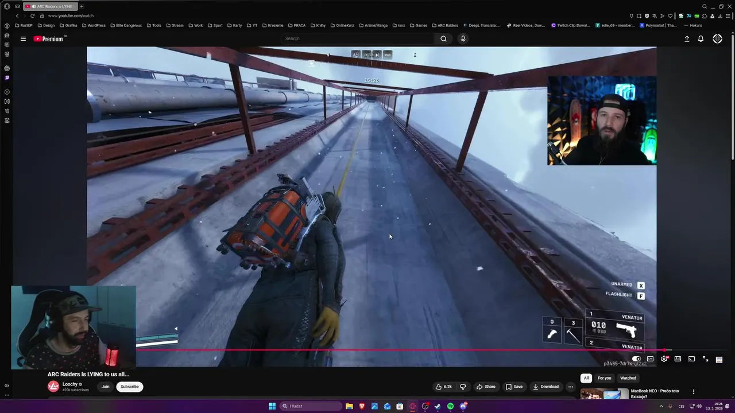735x413 pixels.
Task: Download the video
Action: 546,387
